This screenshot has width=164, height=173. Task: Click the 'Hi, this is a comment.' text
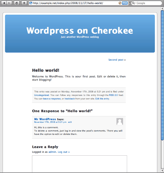46,127
